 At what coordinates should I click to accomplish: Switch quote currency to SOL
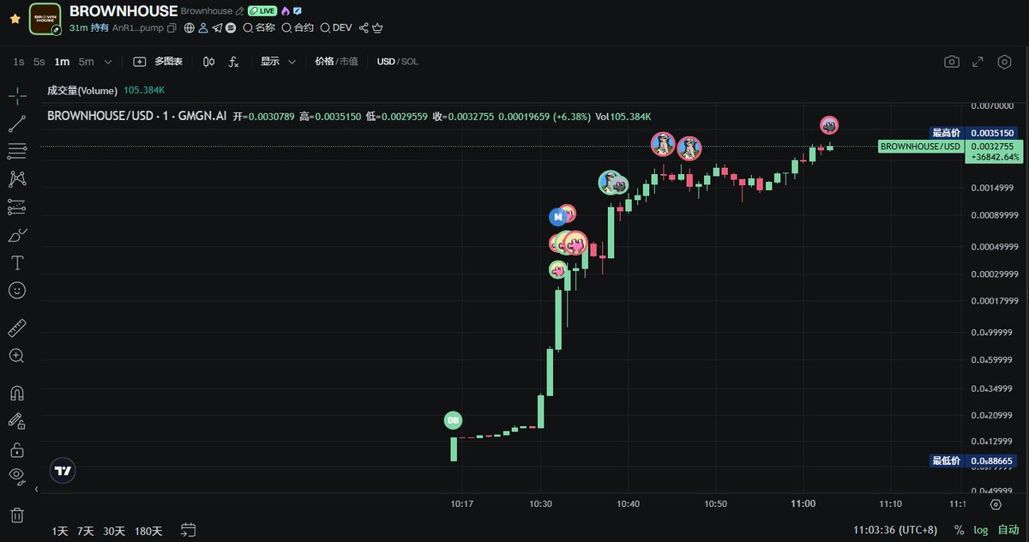click(409, 62)
